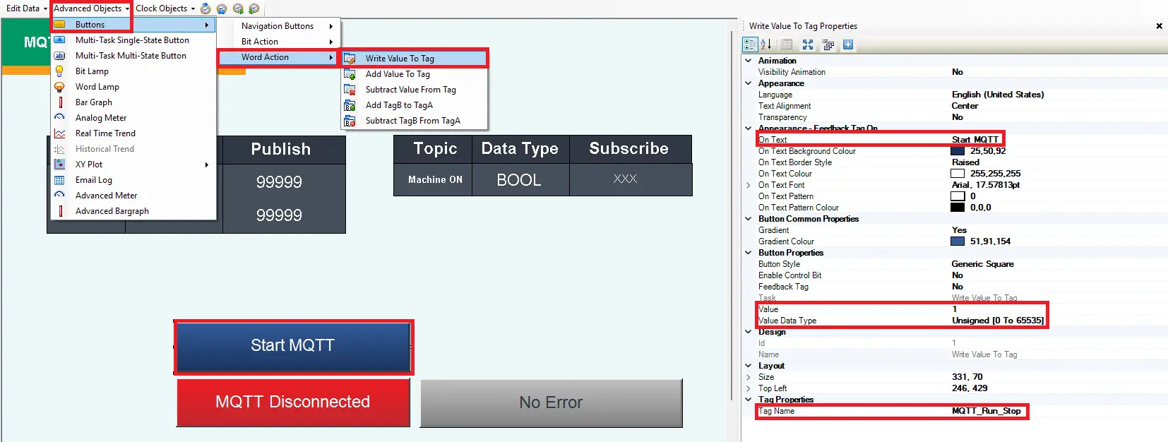The image size is (1168, 442).
Task: Click the first clock icon beside Clock Objects
Action: [205, 8]
